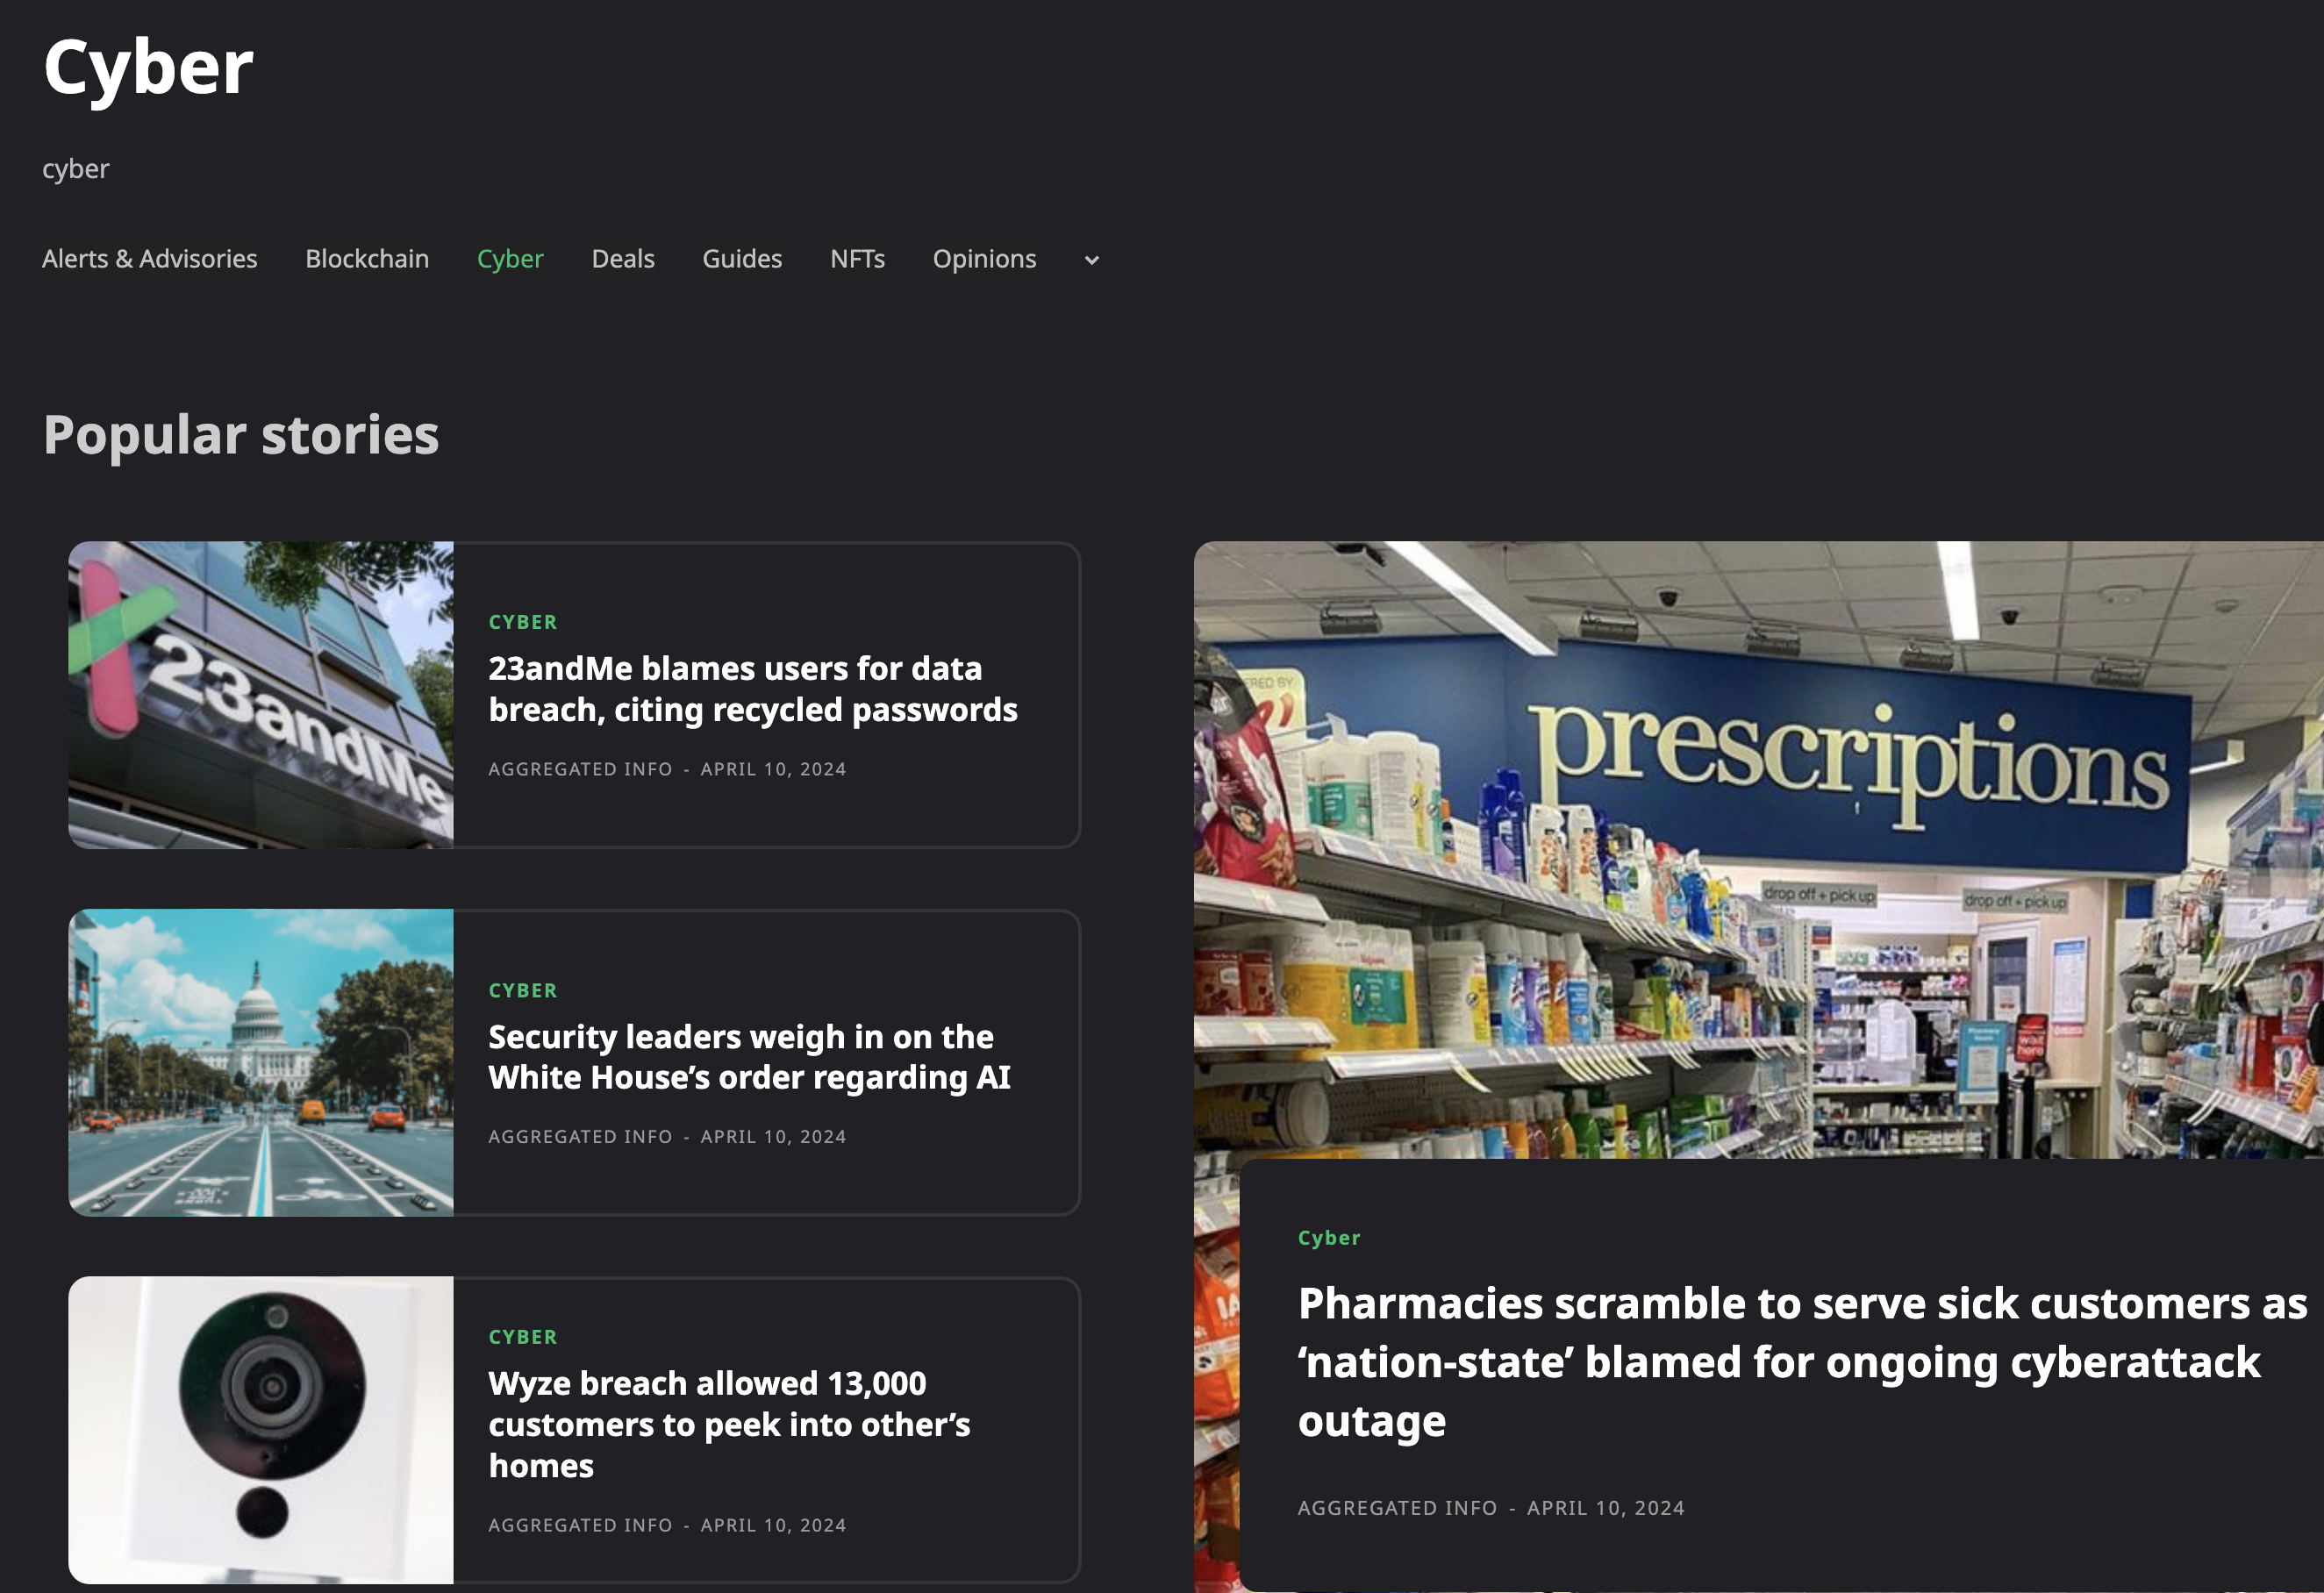2324x1593 pixels.
Task: Click the CYBER badge on Wyze breach article
Action: point(521,1335)
